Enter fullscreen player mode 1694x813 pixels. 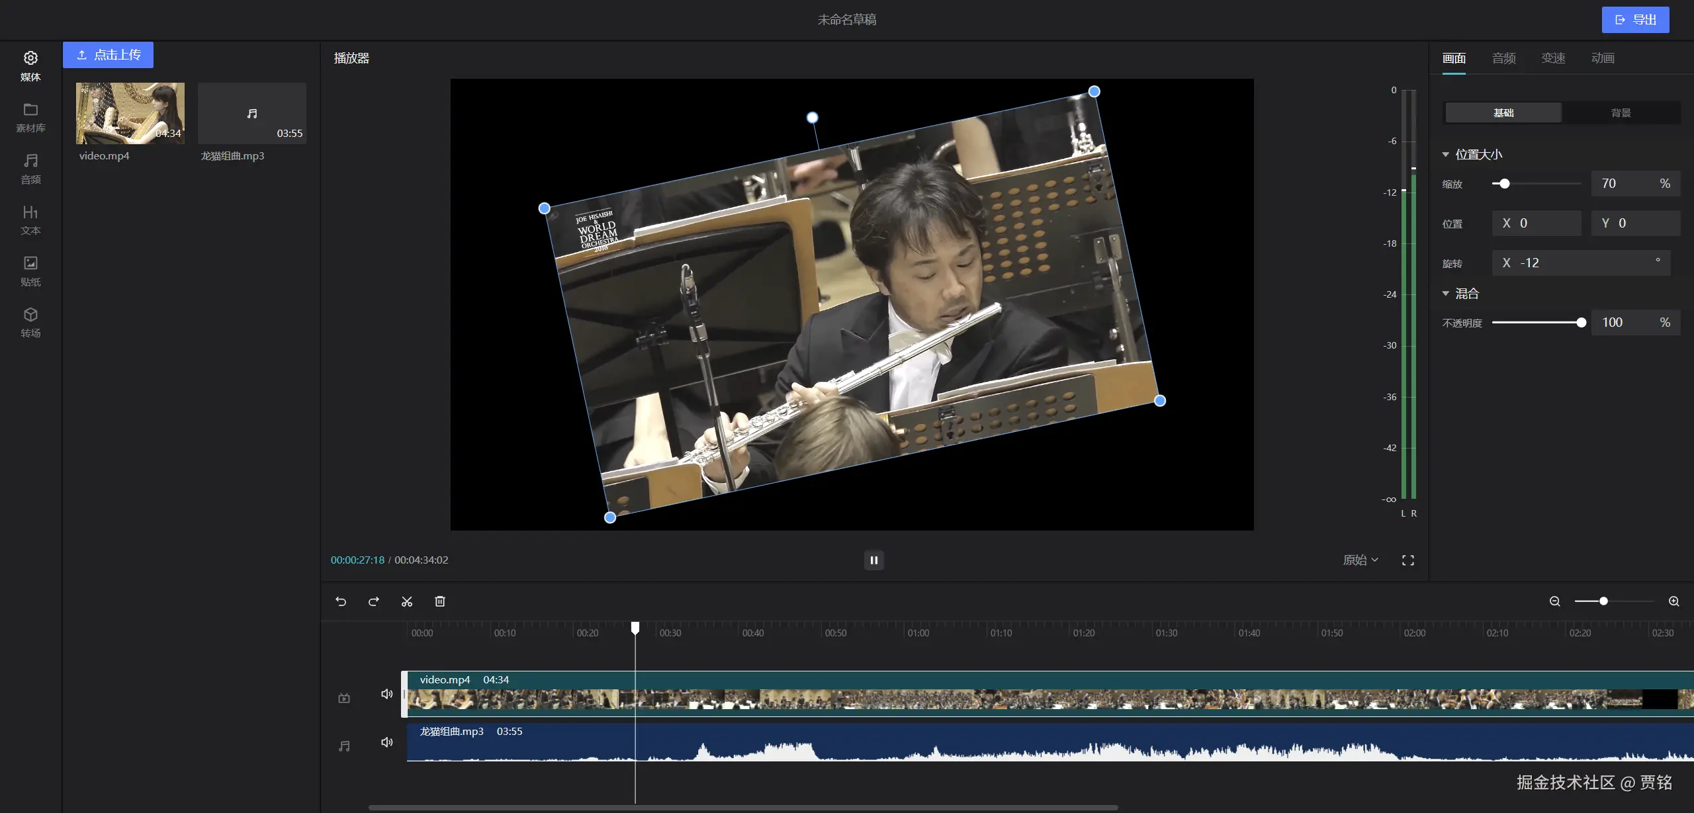tap(1408, 560)
